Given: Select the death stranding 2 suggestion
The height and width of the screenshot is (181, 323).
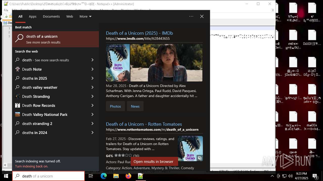Looking at the screenshot, I should (x=52, y=123).
